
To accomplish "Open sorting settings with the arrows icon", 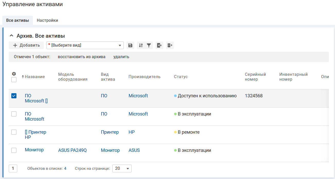I will [x=141, y=45].
